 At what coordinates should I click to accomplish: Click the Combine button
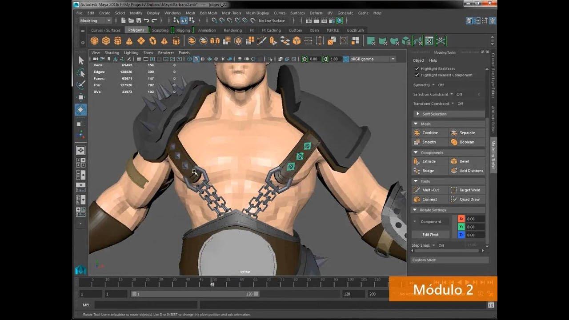tap(430, 132)
